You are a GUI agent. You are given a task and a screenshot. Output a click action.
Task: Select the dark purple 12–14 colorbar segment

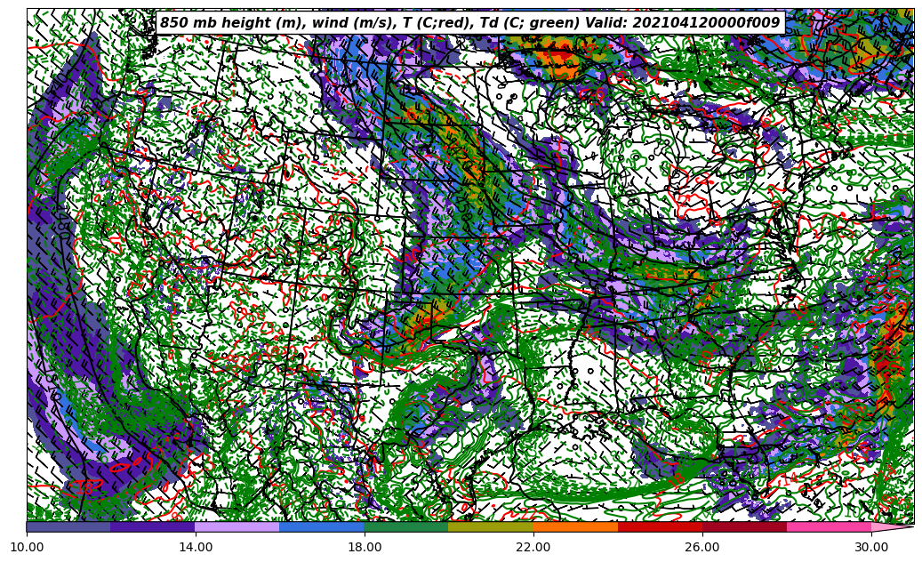[153, 526]
